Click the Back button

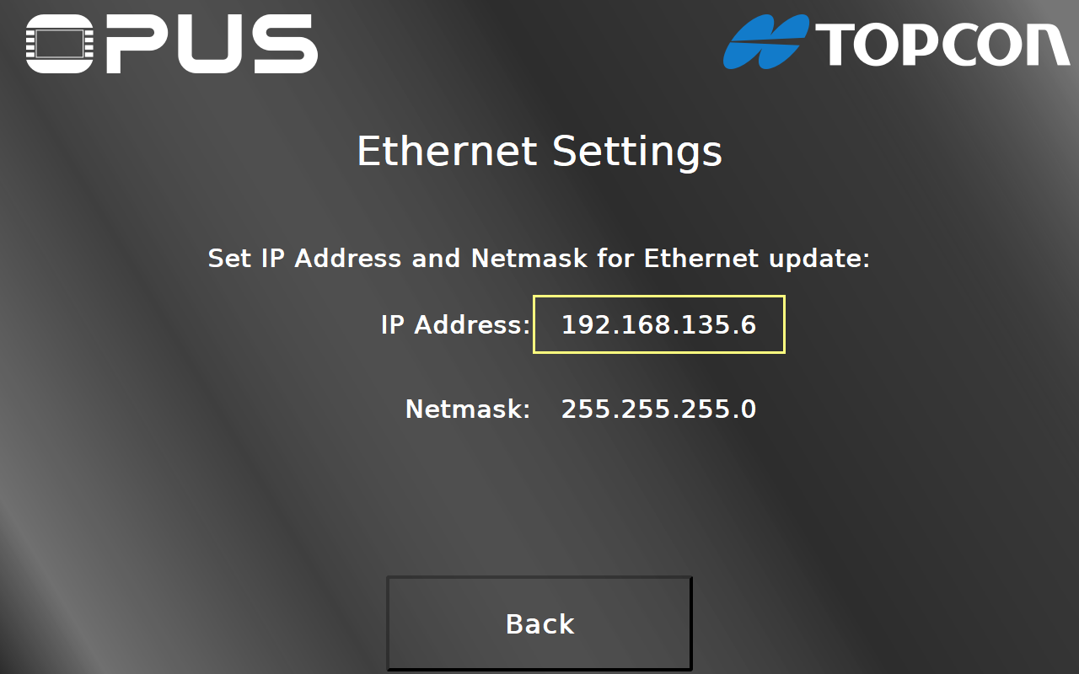click(x=539, y=623)
